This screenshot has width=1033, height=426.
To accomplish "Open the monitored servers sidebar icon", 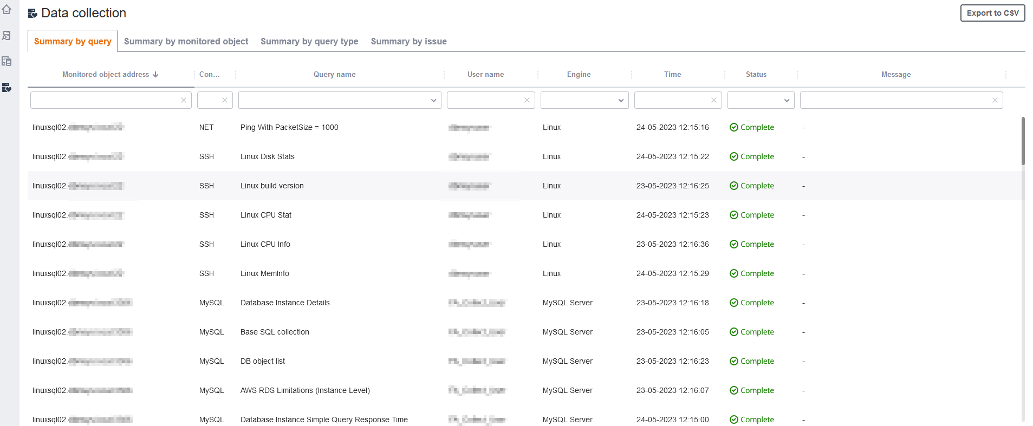I will 7,35.
